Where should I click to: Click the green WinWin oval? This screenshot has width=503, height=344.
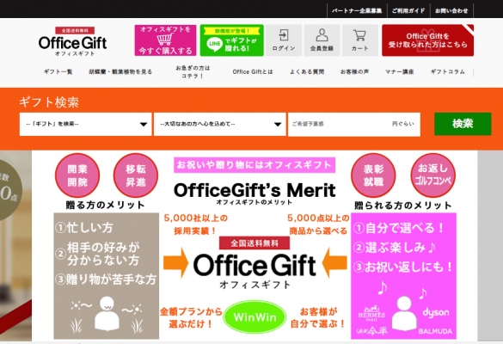255,317
